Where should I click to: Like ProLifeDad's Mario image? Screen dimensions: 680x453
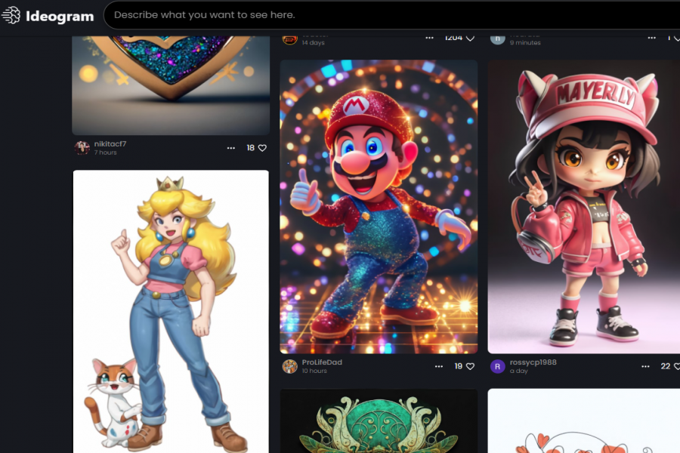coord(470,366)
